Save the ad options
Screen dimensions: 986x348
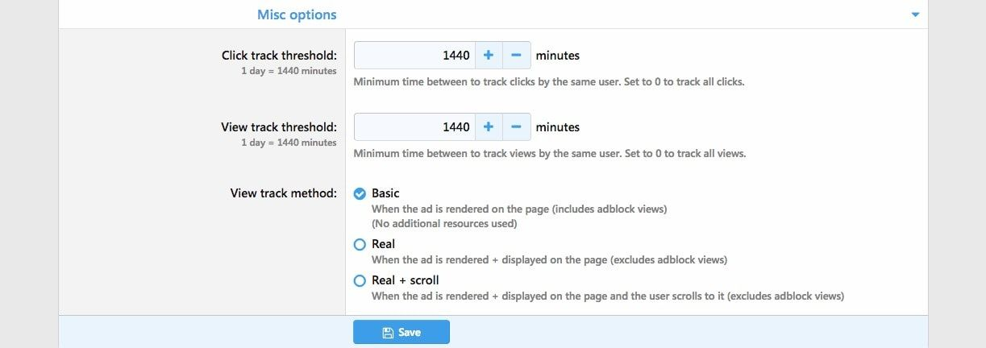401,332
